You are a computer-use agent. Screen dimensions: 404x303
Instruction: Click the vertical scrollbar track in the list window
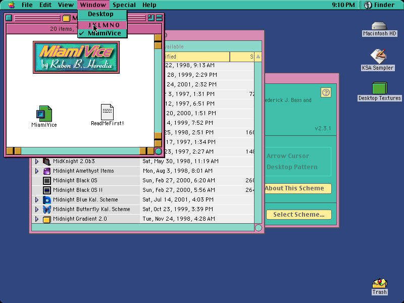258,142
